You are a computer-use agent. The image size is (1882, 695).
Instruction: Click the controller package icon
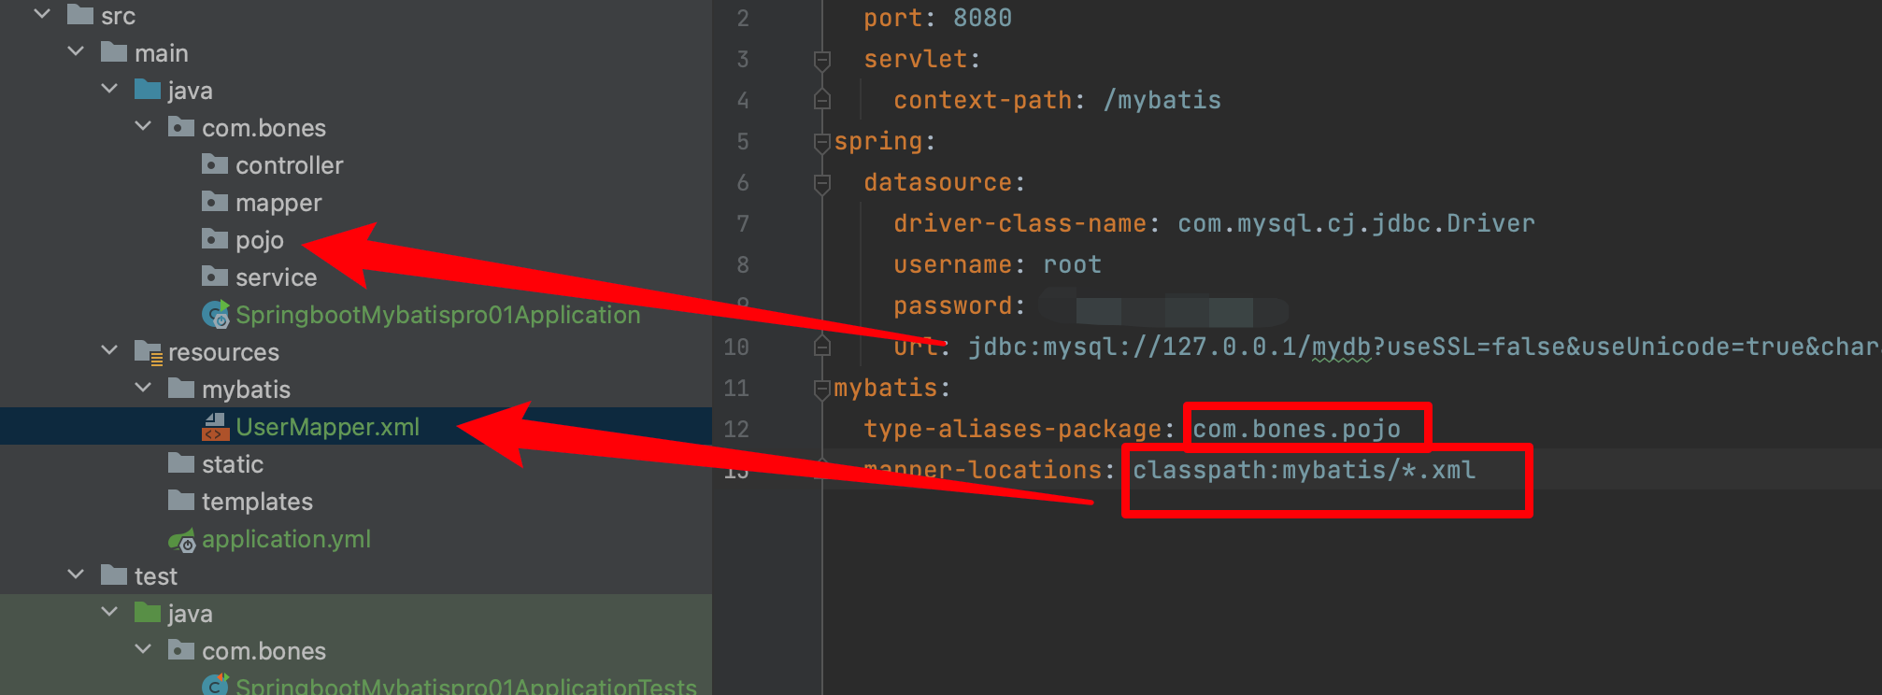click(215, 163)
